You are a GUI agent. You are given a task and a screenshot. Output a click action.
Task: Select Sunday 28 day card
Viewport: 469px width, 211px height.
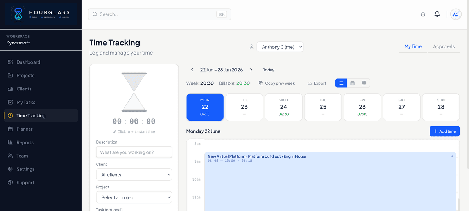[441, 107]
